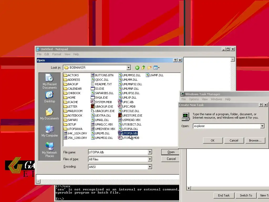Open the Notepad Format menu

pyautogui.click(x=57, y=54)
